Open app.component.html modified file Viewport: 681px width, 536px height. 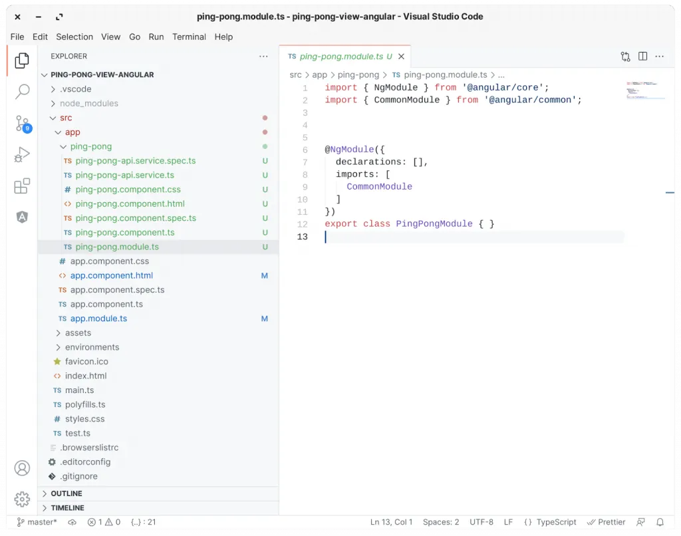point(158,275)
